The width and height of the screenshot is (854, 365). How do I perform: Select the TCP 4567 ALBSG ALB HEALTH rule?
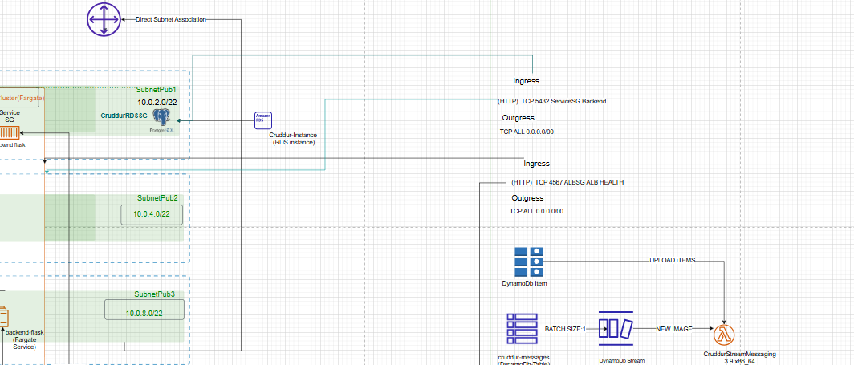point(567,183)
